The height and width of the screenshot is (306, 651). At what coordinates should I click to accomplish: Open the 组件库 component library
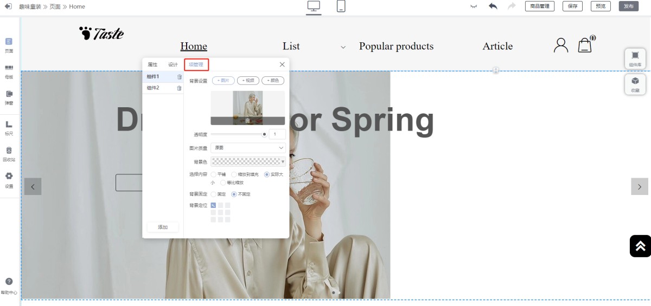(635, 58)
